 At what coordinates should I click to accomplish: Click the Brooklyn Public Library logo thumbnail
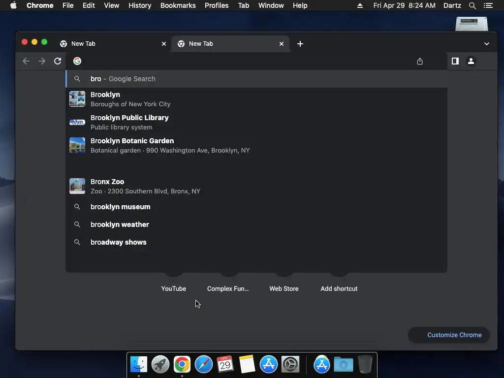point(77,122)
